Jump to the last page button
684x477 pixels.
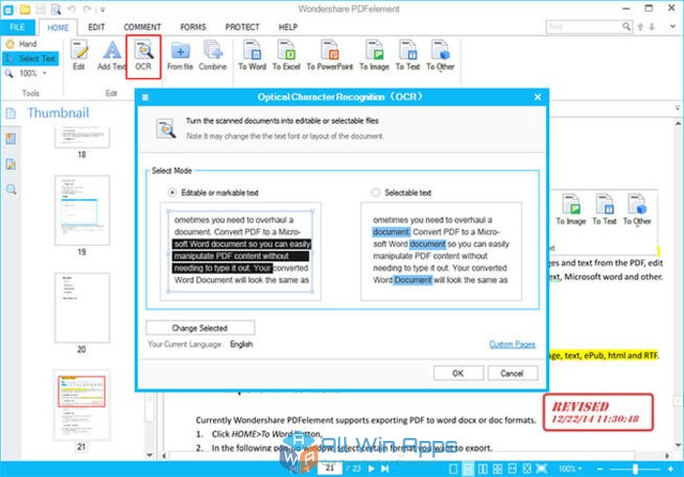[x=385, y=469]
